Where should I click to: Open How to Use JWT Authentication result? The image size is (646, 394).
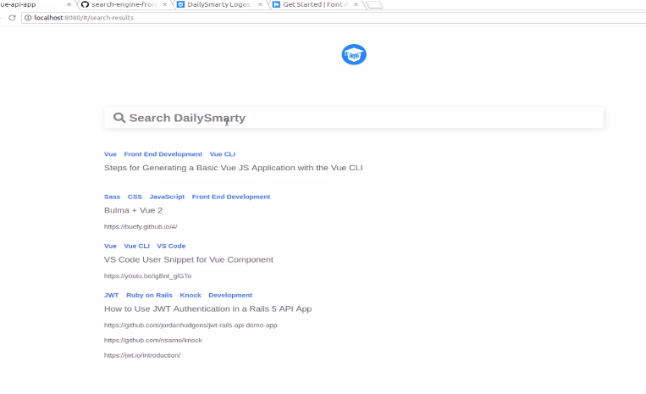(x=207, y=308)
